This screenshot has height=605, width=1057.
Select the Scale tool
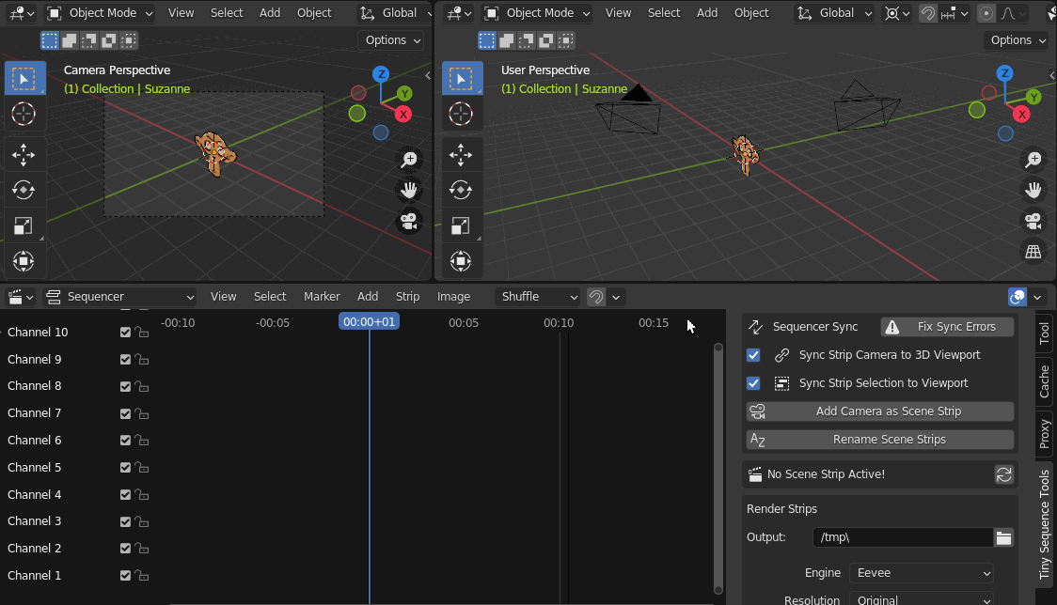click(x=24, y=225)
